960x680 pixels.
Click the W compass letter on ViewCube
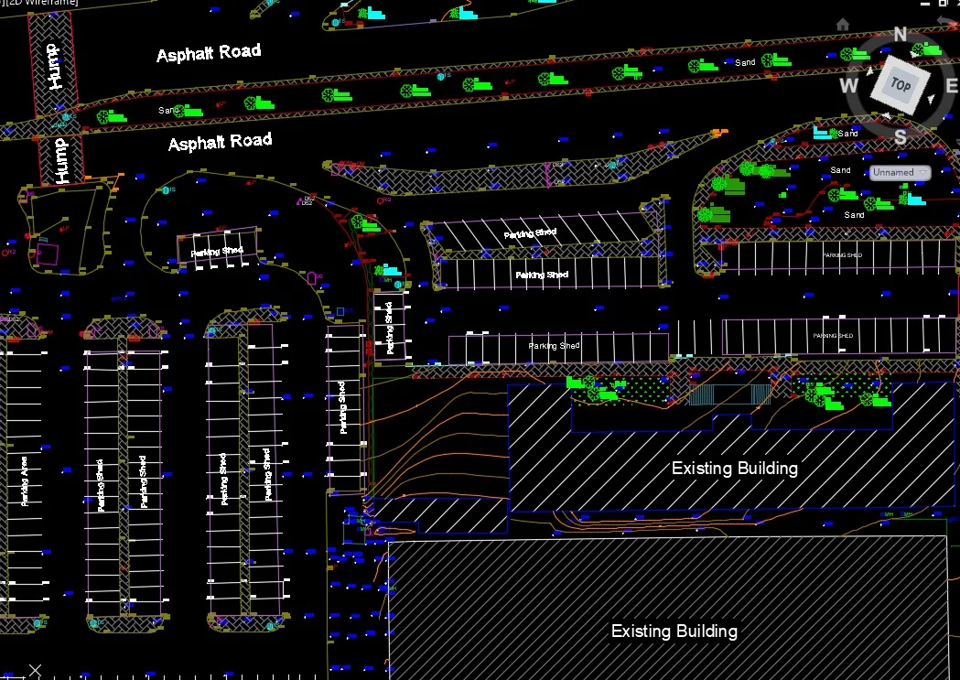849,86
